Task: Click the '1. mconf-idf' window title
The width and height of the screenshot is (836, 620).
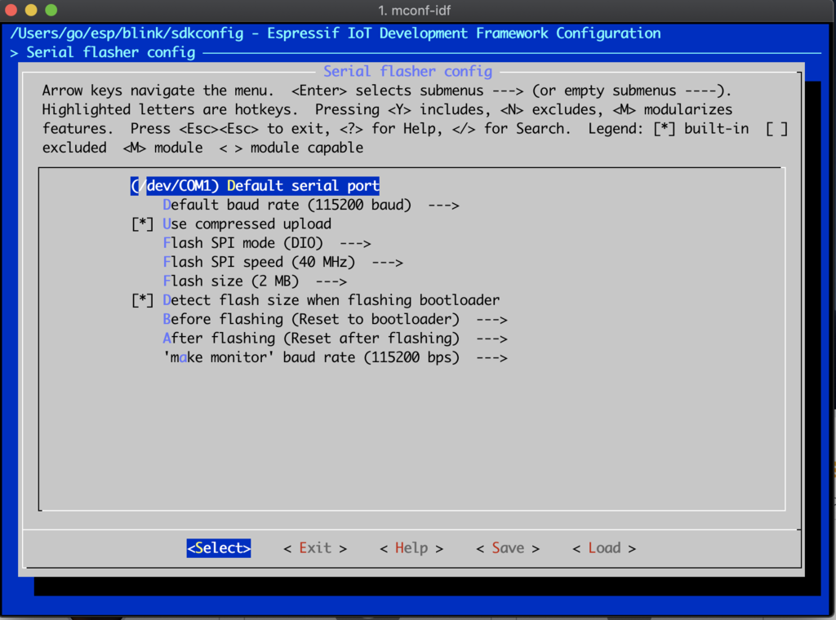Action: (x=414, y=10)
